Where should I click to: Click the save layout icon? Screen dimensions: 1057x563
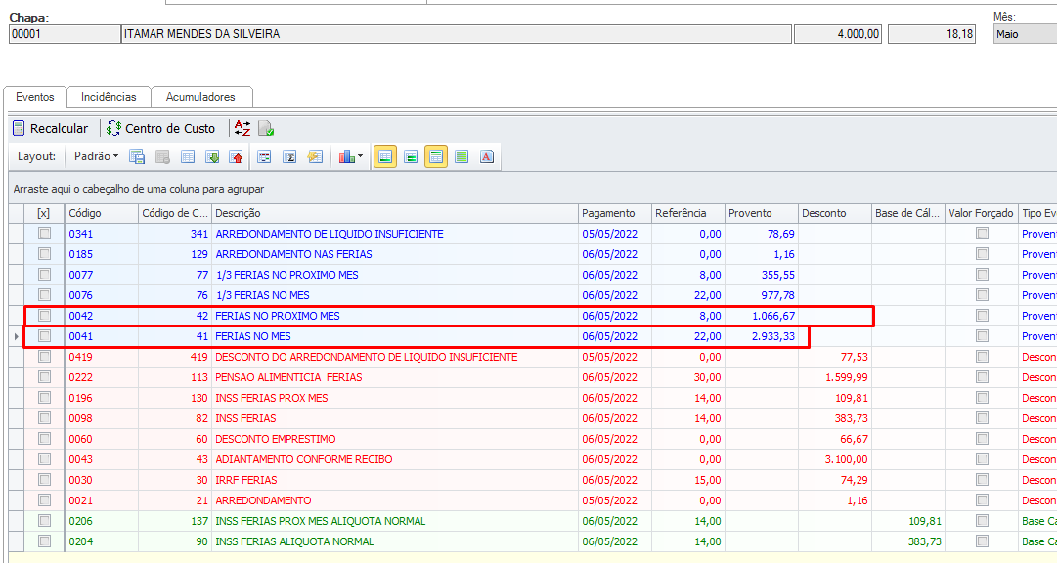[137, 156]
